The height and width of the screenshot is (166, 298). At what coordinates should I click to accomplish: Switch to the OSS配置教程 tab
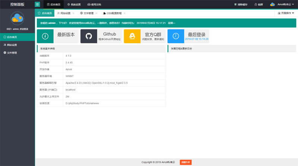112,13
